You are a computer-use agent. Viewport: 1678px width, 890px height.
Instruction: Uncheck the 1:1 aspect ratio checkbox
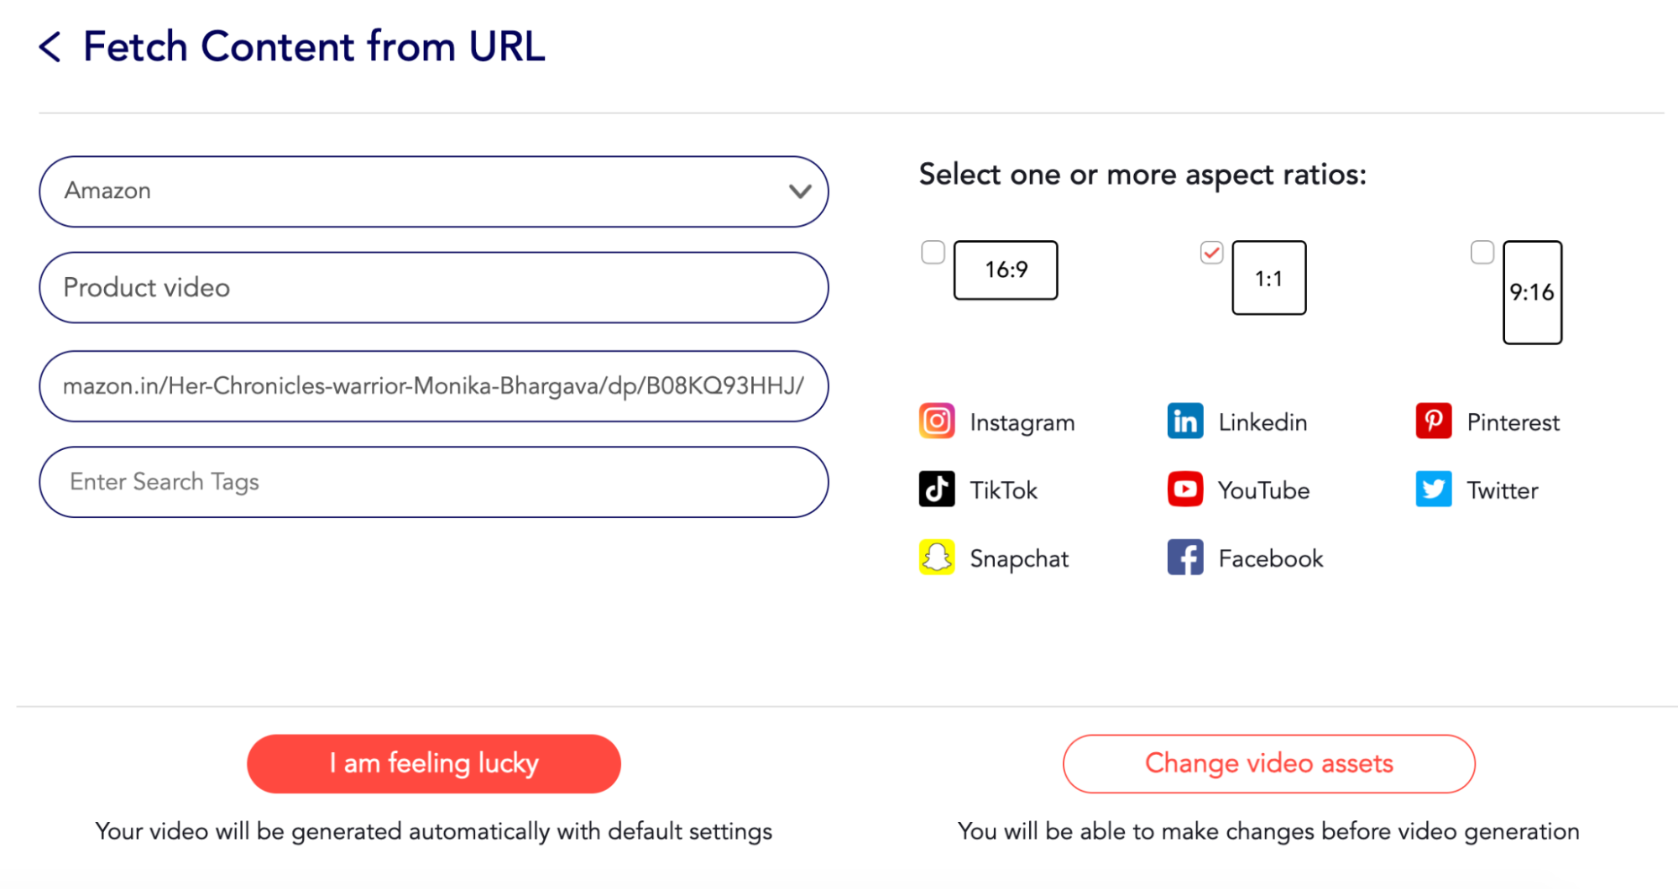point(1211,252)
